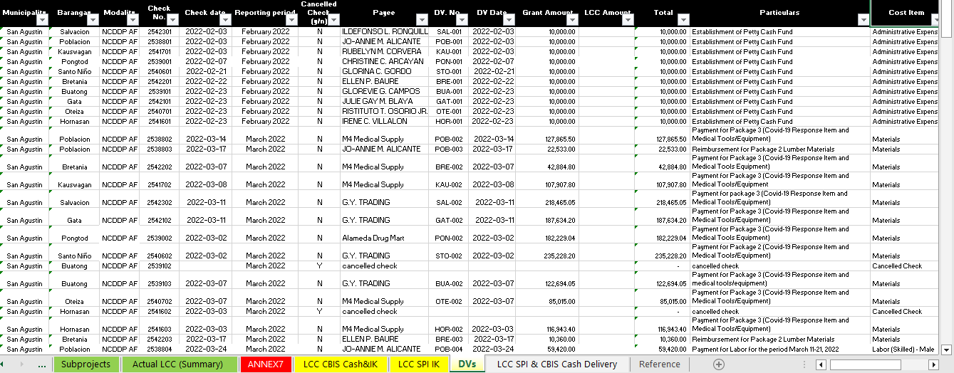Switch to the Subprojects sheet tab

tap(85, 364)
